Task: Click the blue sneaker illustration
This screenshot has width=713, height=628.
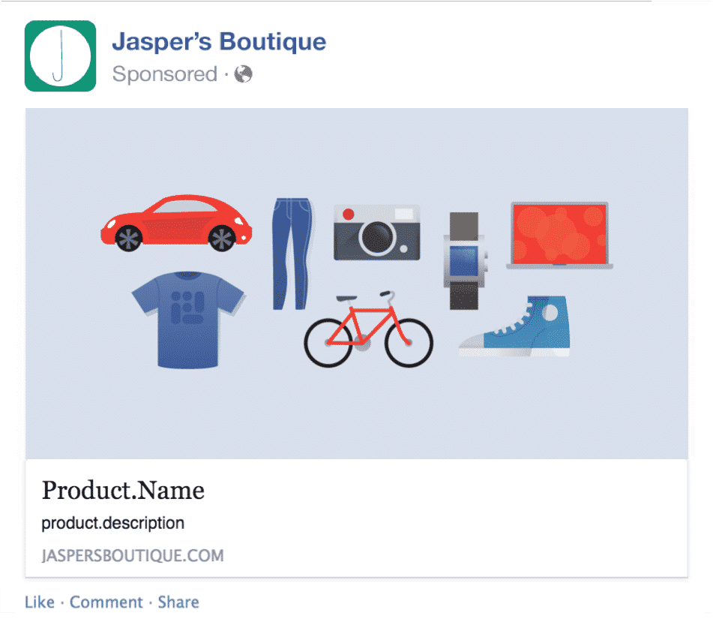Action: click(x=515, y=326)
